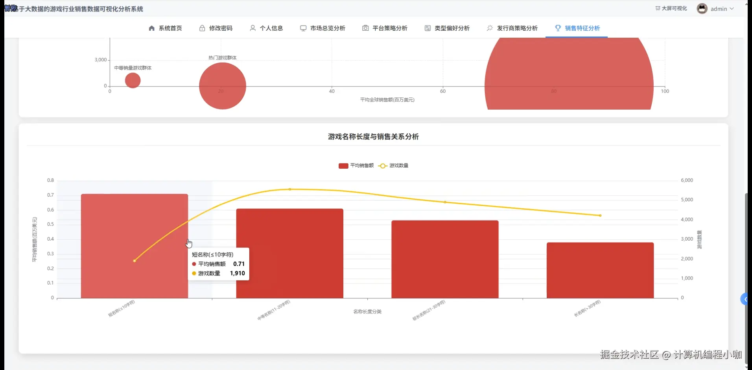Click tooltip value 0.71
Screen dimensions: 752x370
(239, 264)
